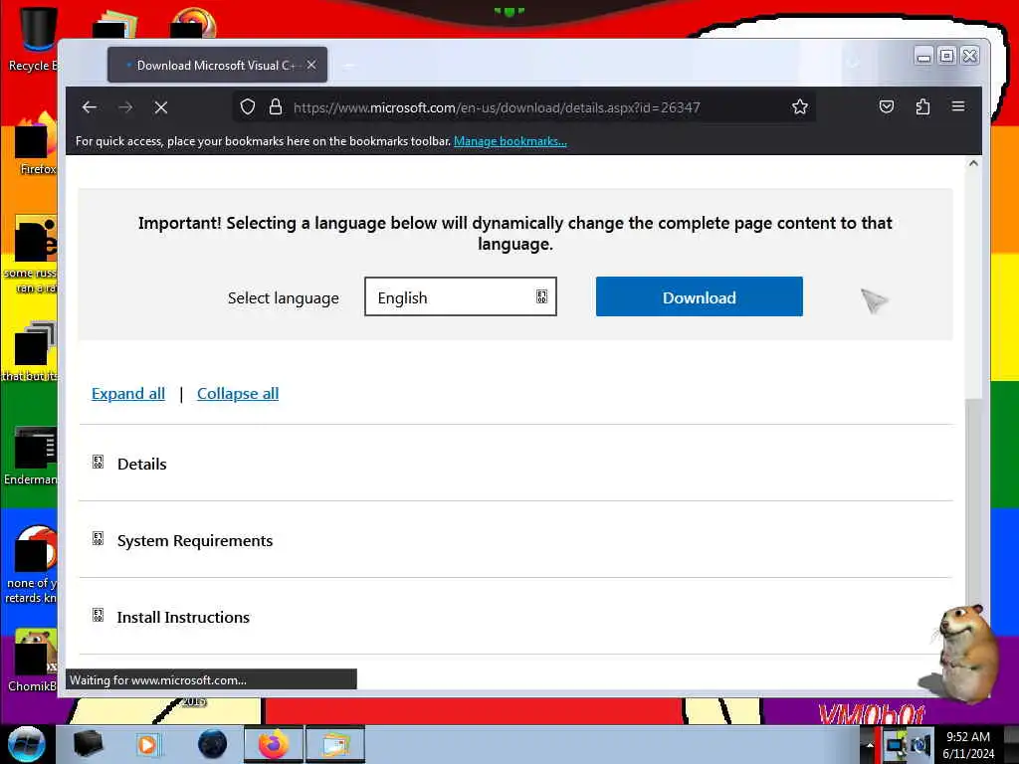Select the ChomikB desktop icon
This screenshot has width=1019, height=764.
coord(33,661)
